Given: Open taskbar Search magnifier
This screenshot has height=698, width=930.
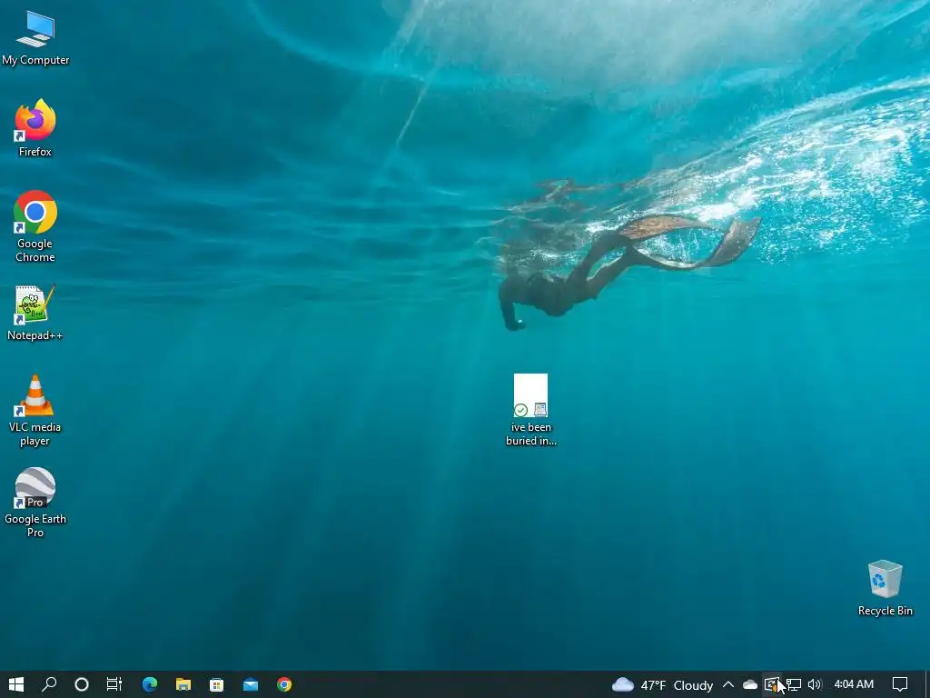Looking at the screenshot, I should 49,684.
